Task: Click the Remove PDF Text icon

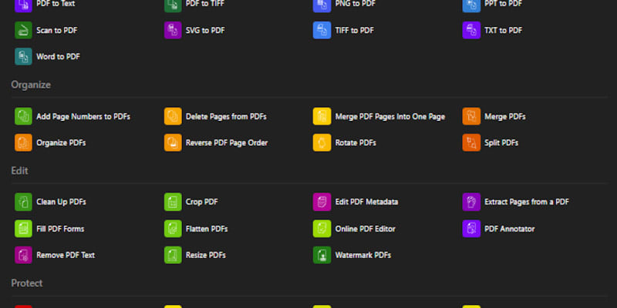Action: pos(24,255)
